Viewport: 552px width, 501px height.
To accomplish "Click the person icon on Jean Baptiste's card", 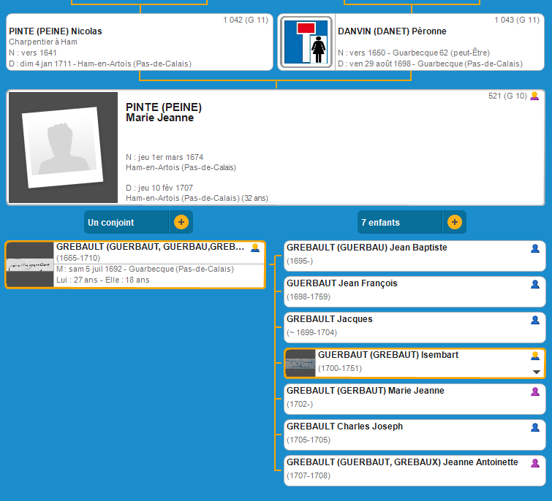I will pyautogui.click(x=535, y=249).
